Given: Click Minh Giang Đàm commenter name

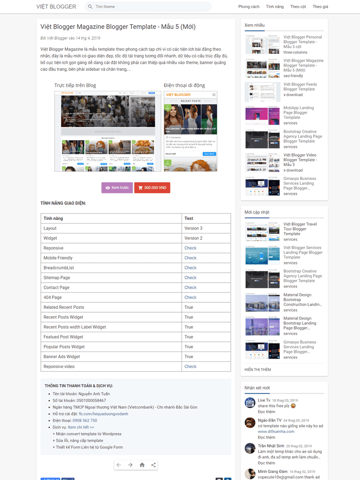Looking at the screenshot, I should pyautogui.click(x=272, y=472).
